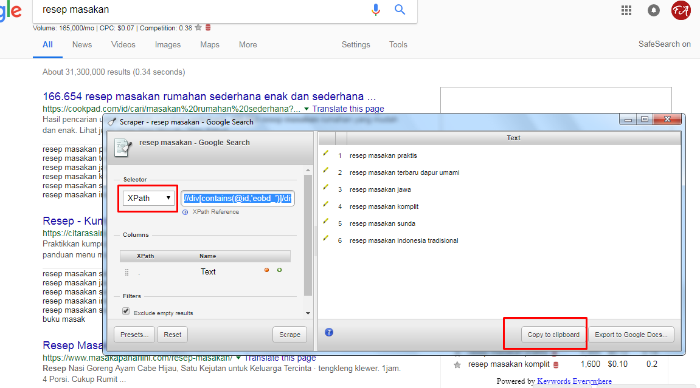Click the Scrape button
The height and width of the screenshot is (388, 700).
[x=289, y=335]
